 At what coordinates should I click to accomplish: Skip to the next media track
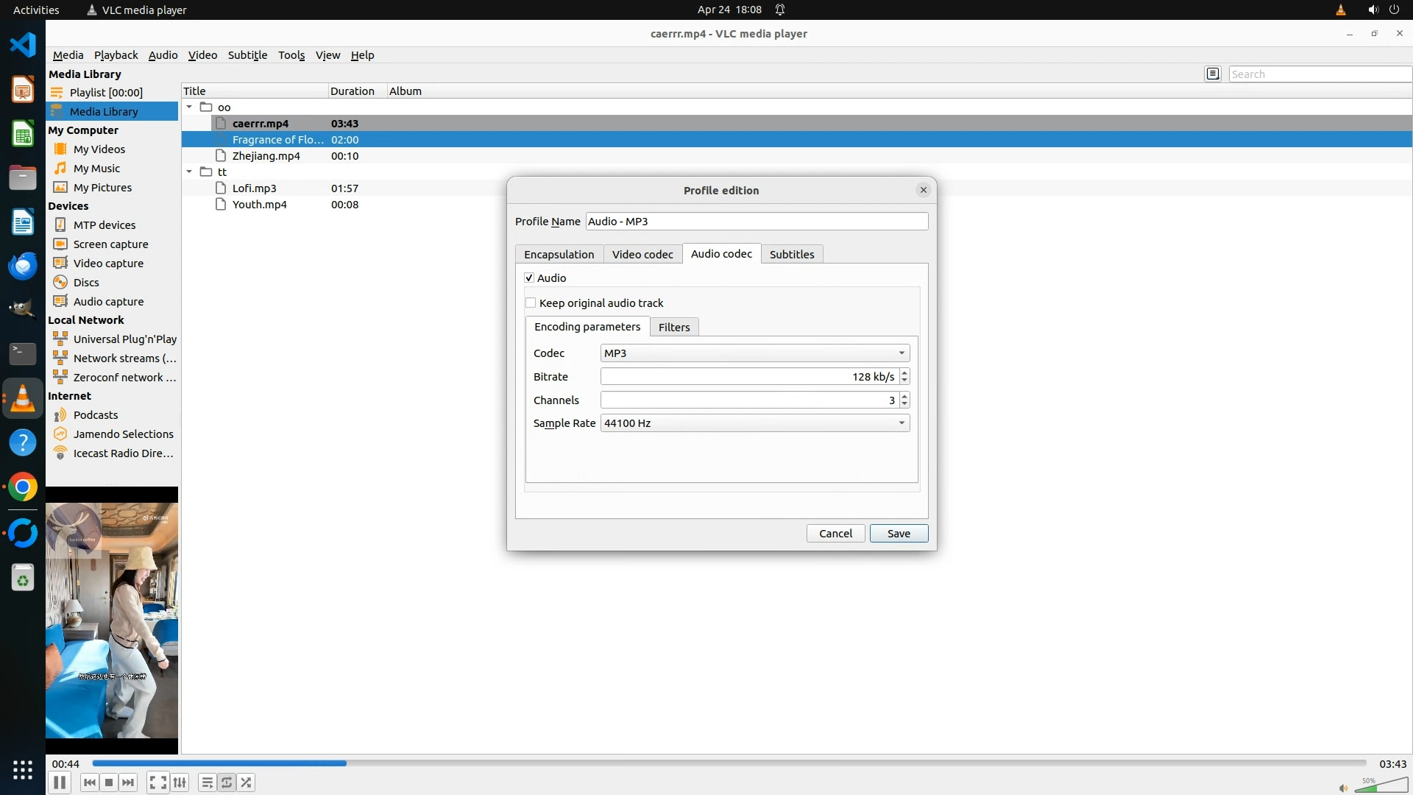[128, 782]
